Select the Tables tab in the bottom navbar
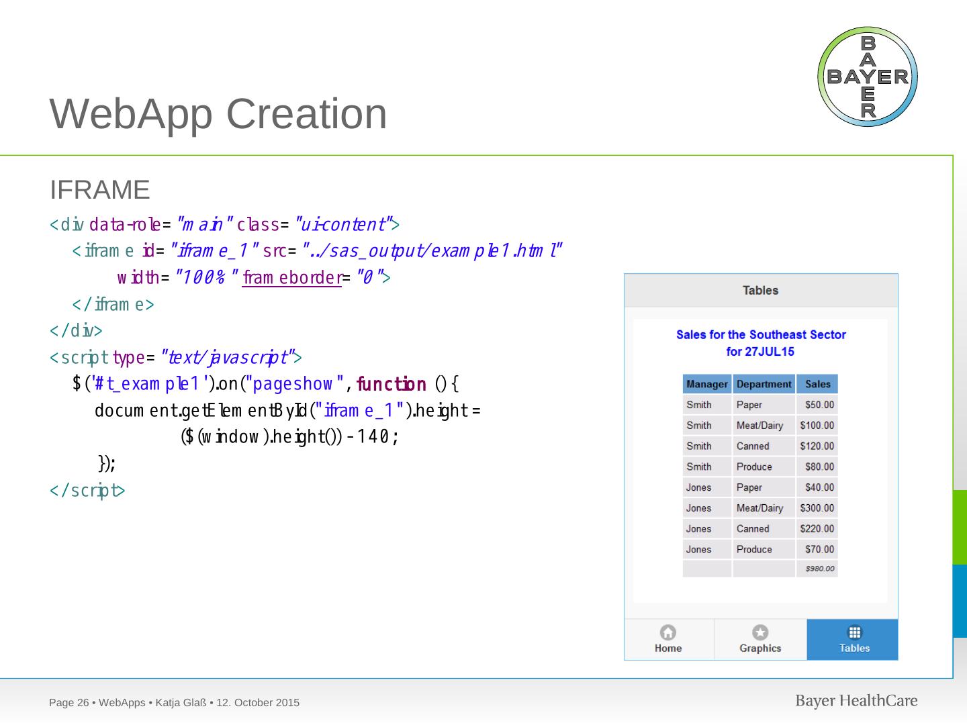 [853, 639]
